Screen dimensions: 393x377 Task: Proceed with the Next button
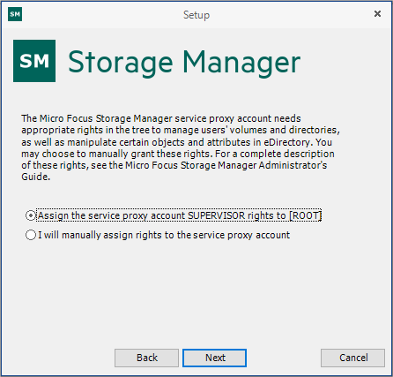pyautogui.click(x=214, y=358)
